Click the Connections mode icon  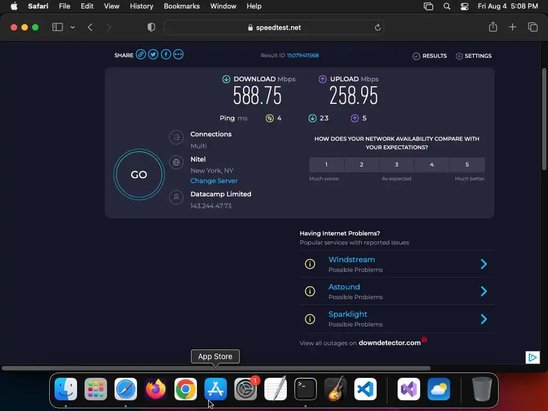point(176,138)
